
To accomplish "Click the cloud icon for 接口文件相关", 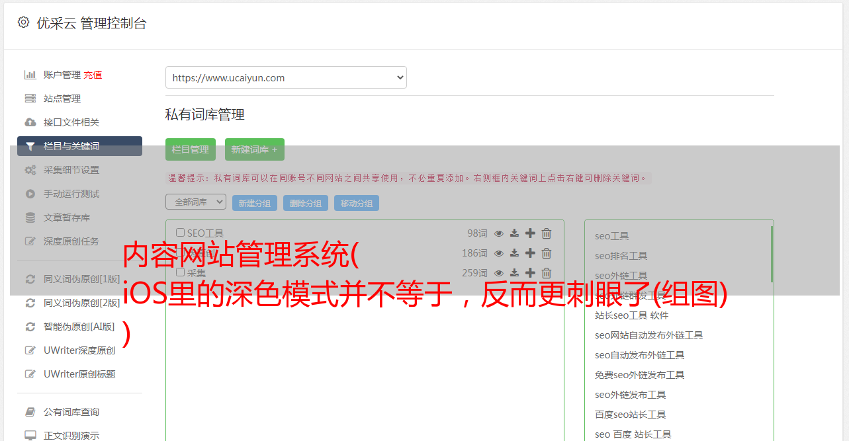I will pyautogui.click(x=30, y=122).
